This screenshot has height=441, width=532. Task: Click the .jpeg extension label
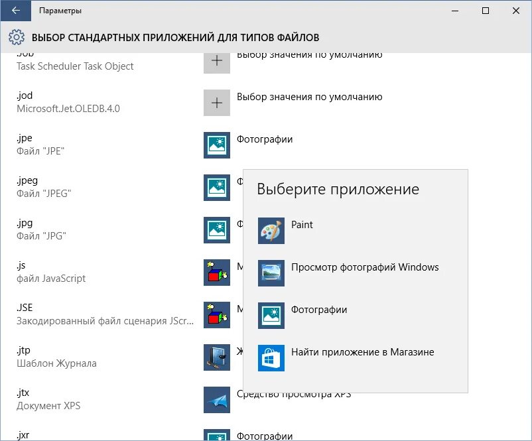[x=27, y=180]
